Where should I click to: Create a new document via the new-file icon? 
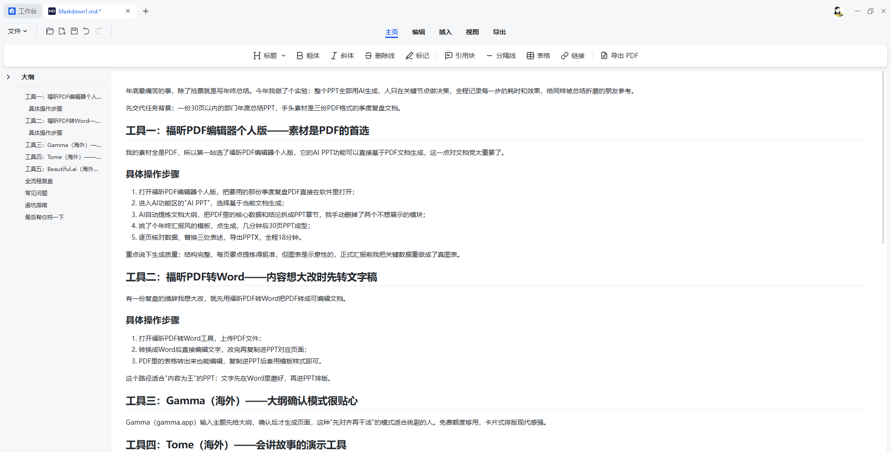click(62, 31)
